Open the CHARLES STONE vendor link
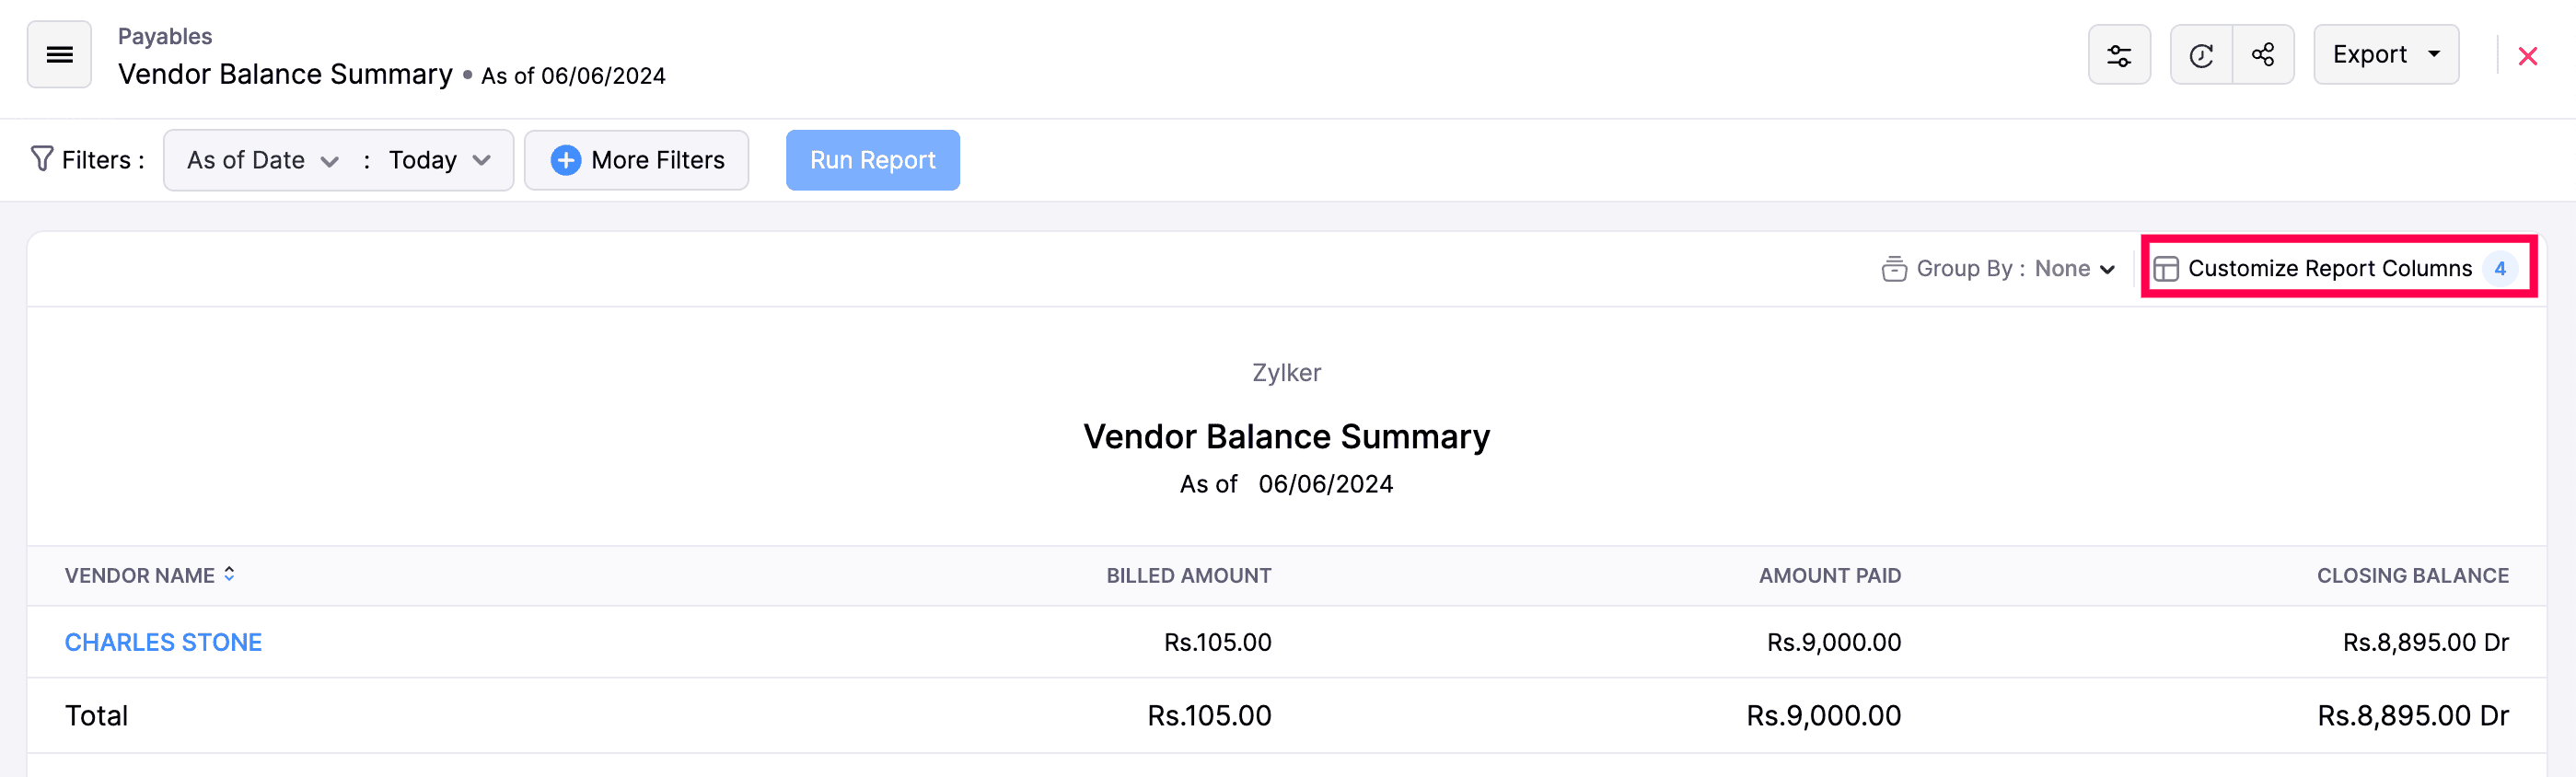 [163, 642]
